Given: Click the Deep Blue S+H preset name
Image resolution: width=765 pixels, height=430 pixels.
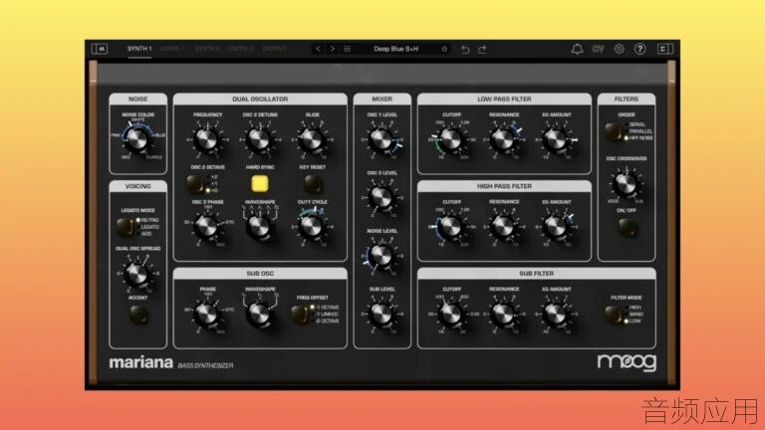Looking at the screenshot, I should pos(395,49).
